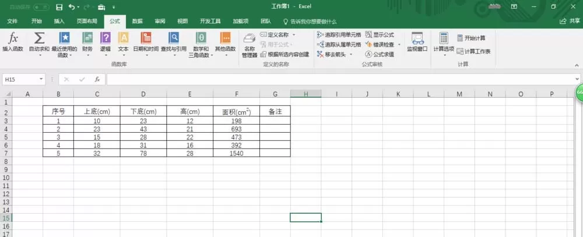Expand the formula bar chevron

[577, 79]
